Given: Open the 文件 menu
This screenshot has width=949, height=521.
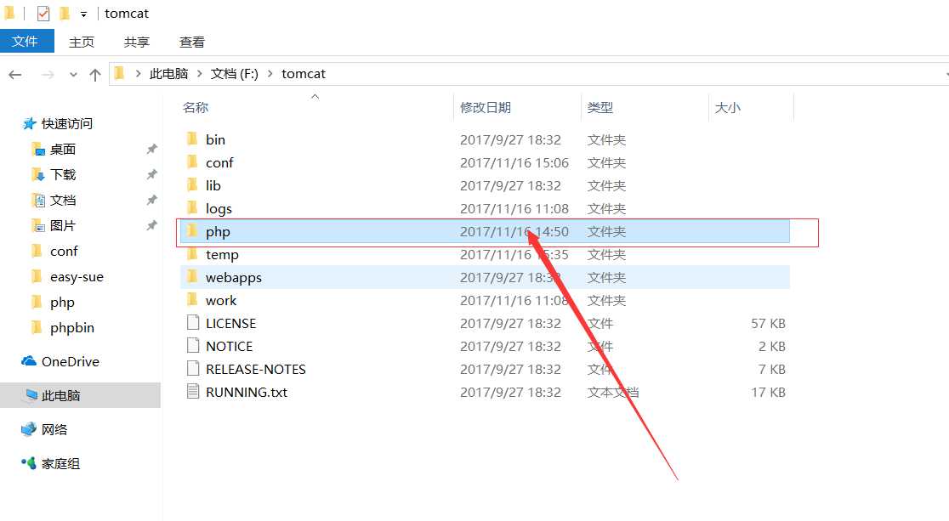Looking at the screenshot, I should (26, 41).
